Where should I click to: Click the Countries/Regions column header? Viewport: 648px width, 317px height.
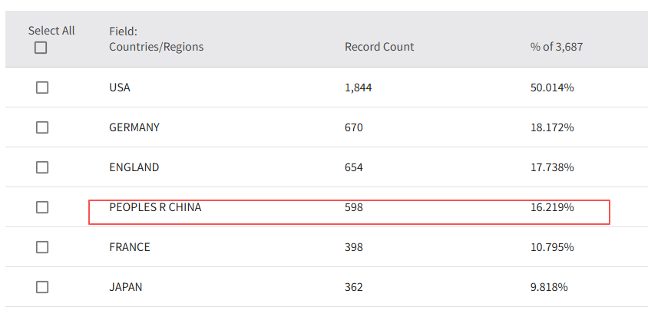[x=156, y=47]
